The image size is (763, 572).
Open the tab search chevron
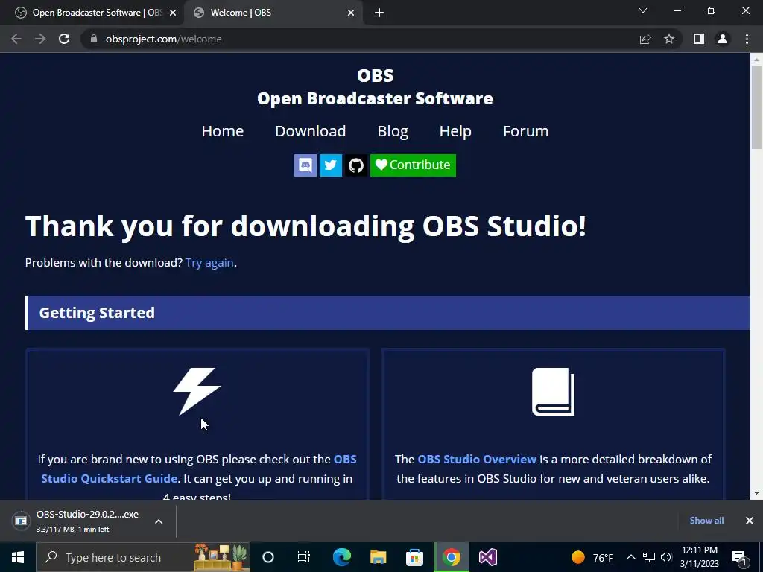point(643,10)
